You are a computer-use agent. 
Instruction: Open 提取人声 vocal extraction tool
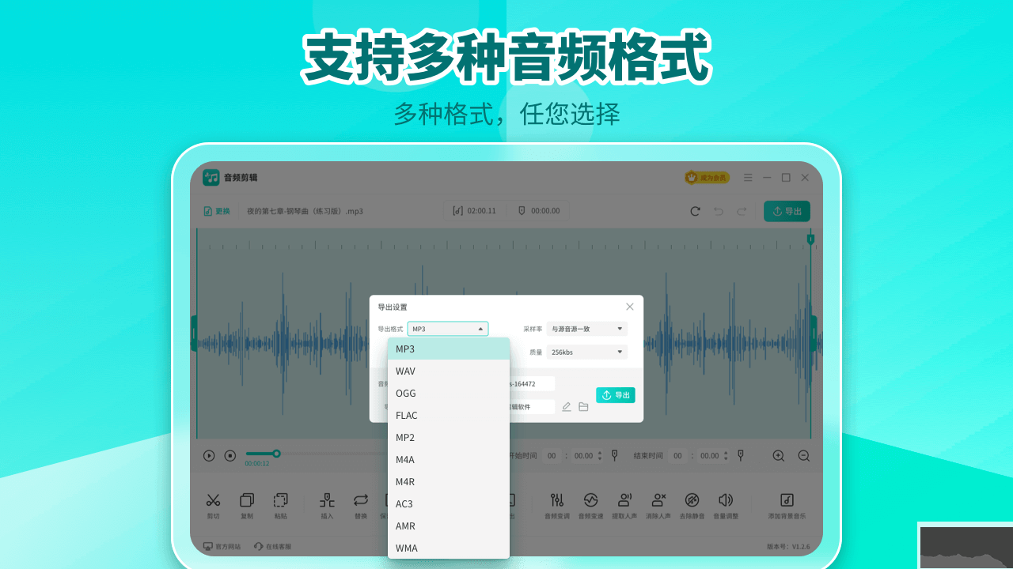624,506
